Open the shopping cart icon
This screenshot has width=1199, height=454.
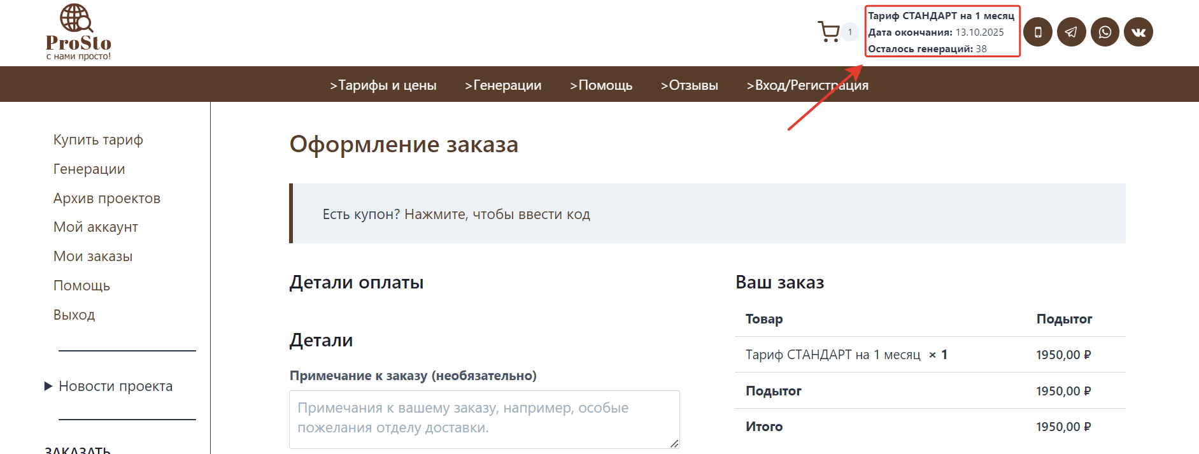tap(828, 32)
